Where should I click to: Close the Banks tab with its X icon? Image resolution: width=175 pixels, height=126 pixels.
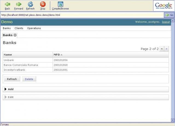pyautogui.click(x=15, y=35)
